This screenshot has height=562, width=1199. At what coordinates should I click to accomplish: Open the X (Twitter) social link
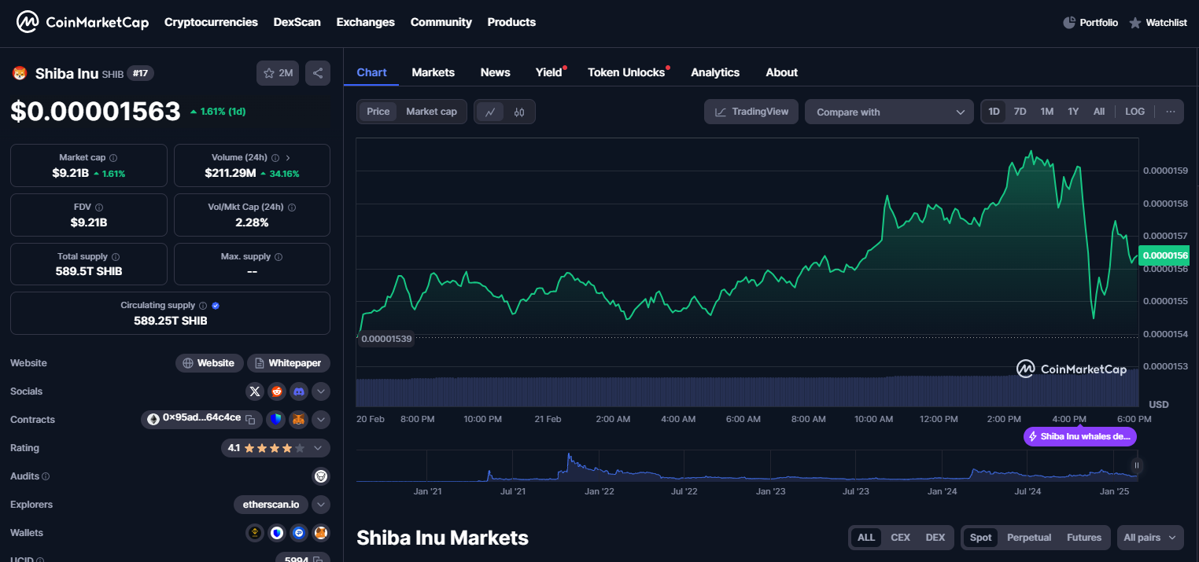pyautogui.click(x=254, y=391)
